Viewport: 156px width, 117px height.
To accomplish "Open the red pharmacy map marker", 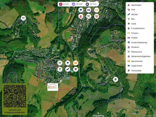I will (81, 16).
